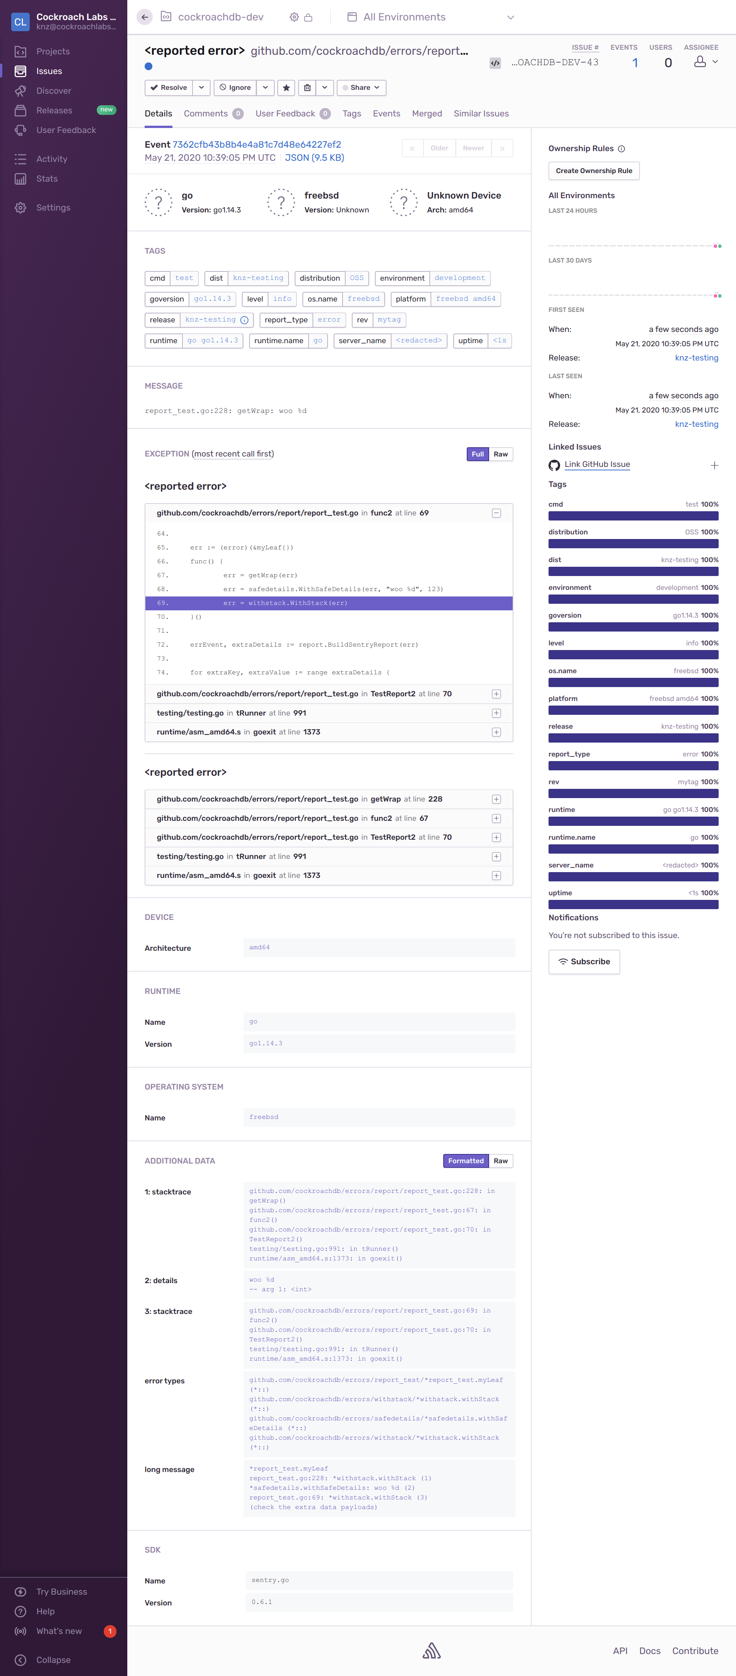Viewport: 736px width, 1676px height.
Task: Click Sentry logo in footer
Action: click(431, 1651)
